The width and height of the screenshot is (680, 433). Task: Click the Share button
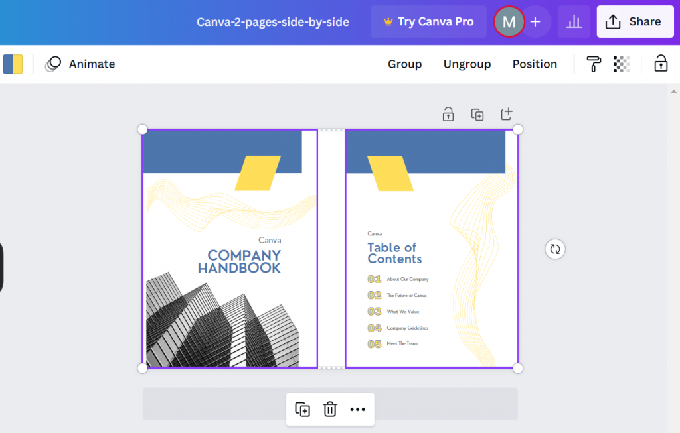tap(635, 21)
